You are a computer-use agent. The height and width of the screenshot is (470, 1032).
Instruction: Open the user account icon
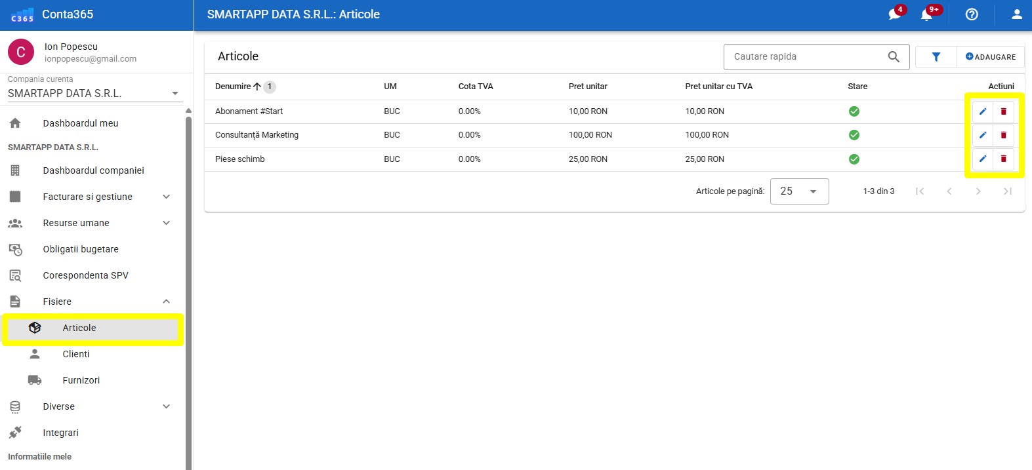(x=1016, y=14)
